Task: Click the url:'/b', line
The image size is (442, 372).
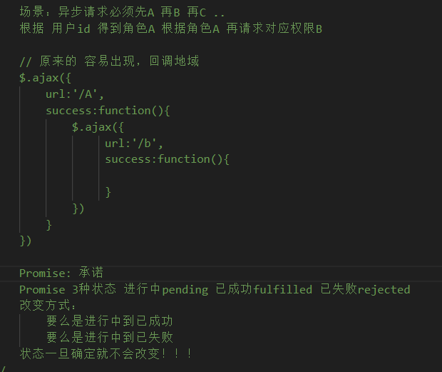Action: (134, 144)
